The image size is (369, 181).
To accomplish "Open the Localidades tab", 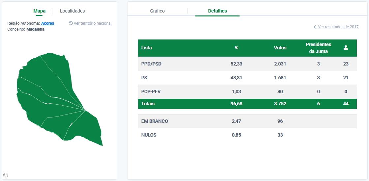I will (72, 11).
